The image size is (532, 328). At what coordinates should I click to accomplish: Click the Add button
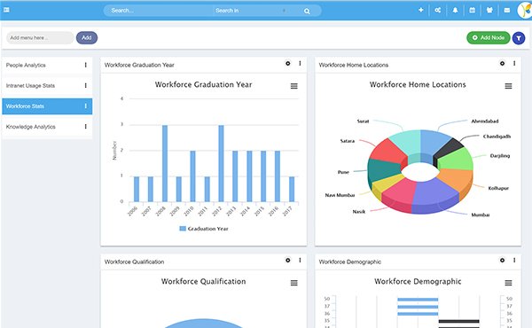click(x=87, y=37)
